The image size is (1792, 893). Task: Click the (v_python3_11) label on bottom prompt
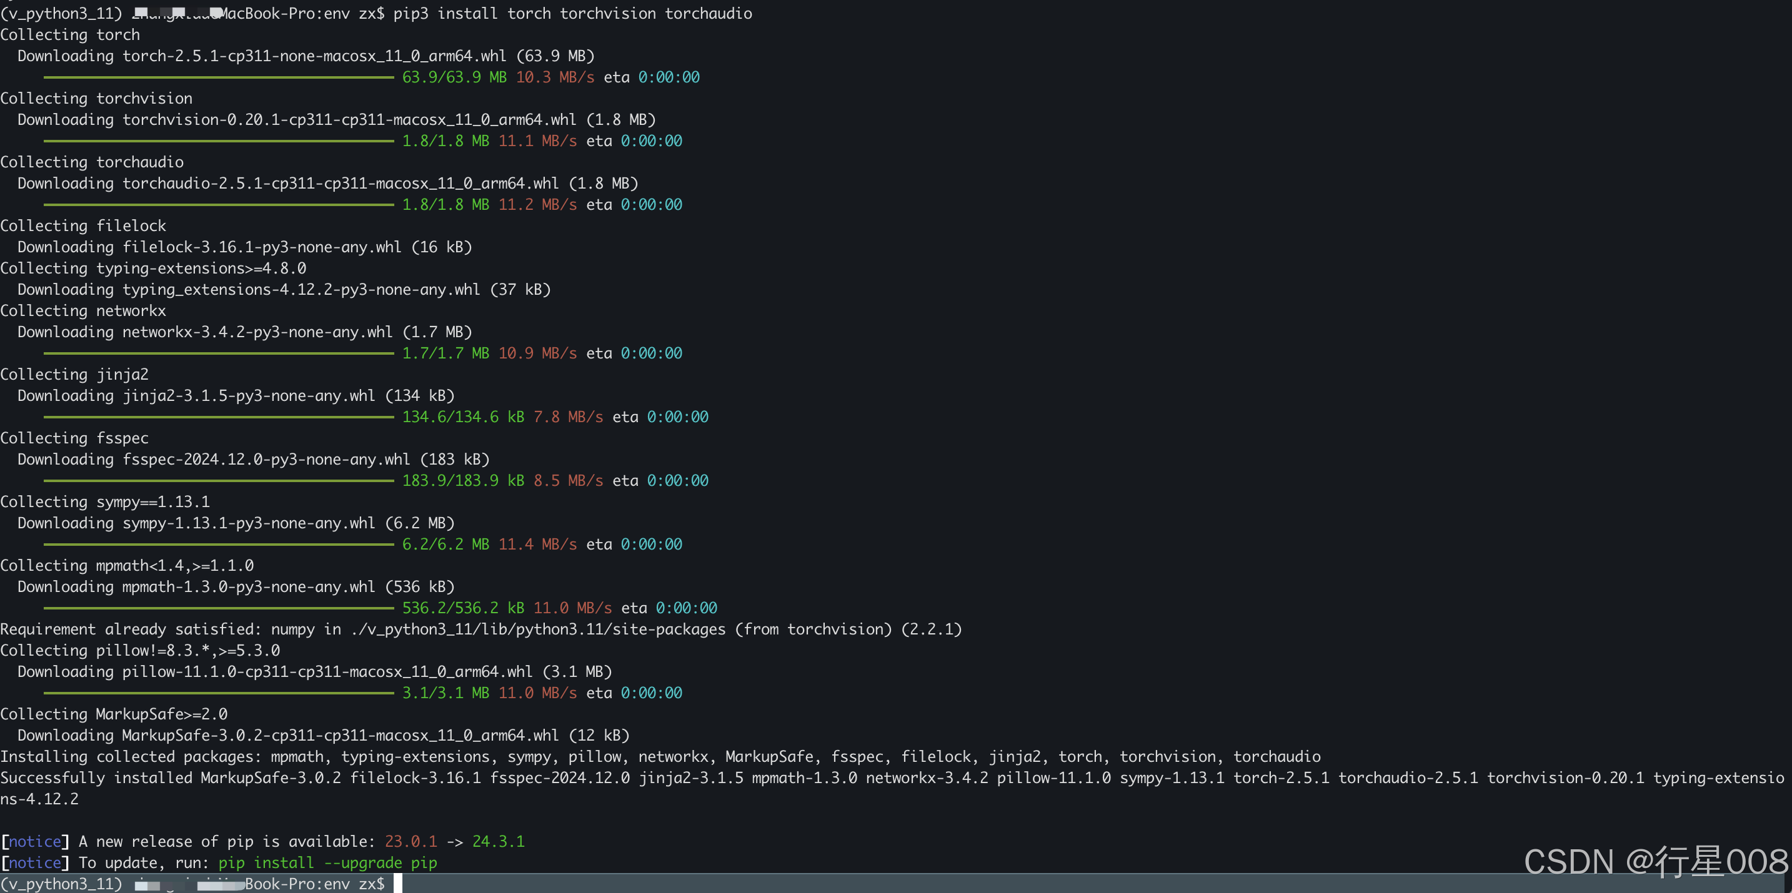tap(61, 883)
